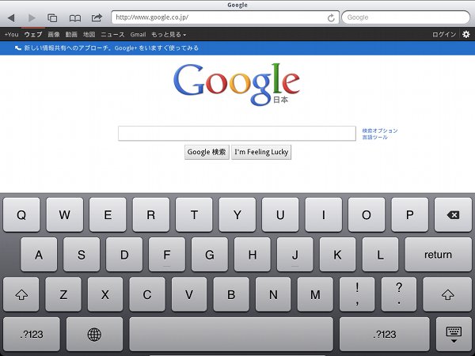The width and height of the screenshot is (475, 356).
Task: Open the +You menu item
Action: pyautogui.click(x=12, y=35)
